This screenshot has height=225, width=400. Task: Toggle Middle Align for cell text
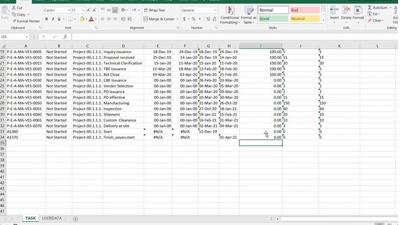coord(109,10)
